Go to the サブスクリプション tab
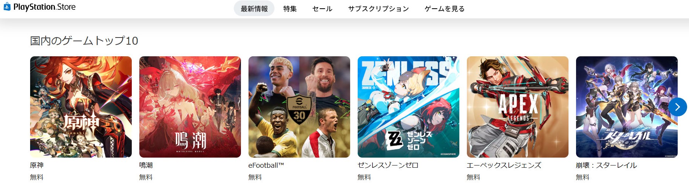The height and width of the screenshot is (185, 689). [378, 8]
